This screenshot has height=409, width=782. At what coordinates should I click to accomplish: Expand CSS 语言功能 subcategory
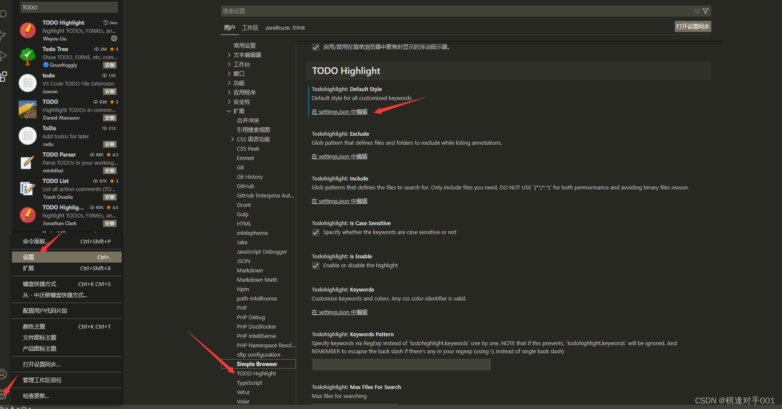[x=232, y=139]
